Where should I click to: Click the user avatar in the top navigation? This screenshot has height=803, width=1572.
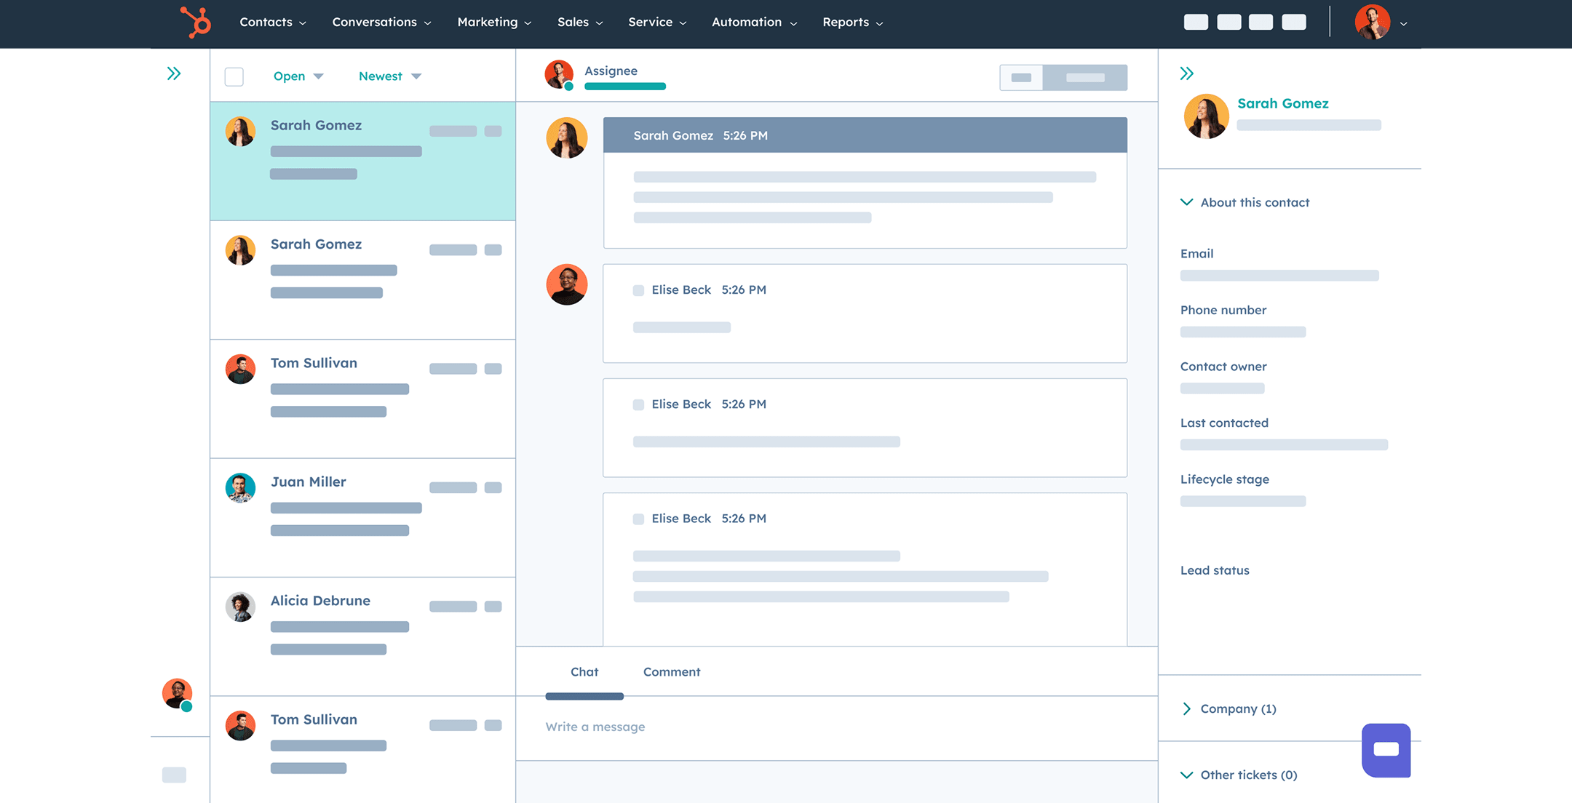[1373, 23]
